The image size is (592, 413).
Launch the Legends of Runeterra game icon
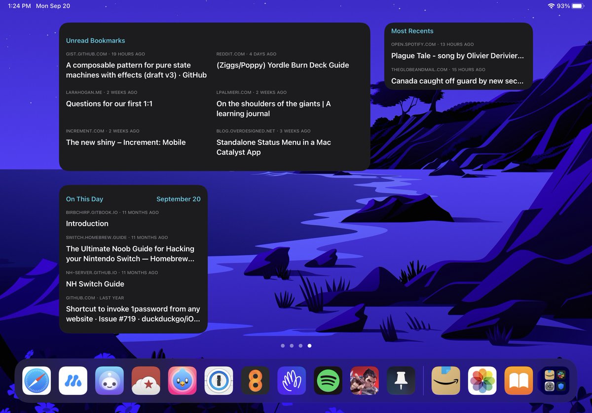pyautogui.click(x=365, y=380)
